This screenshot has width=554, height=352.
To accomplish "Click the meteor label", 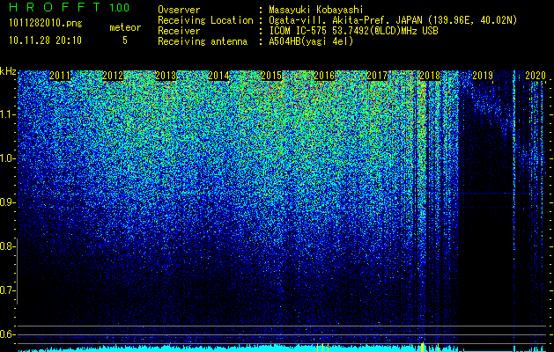I will point(125,27).
